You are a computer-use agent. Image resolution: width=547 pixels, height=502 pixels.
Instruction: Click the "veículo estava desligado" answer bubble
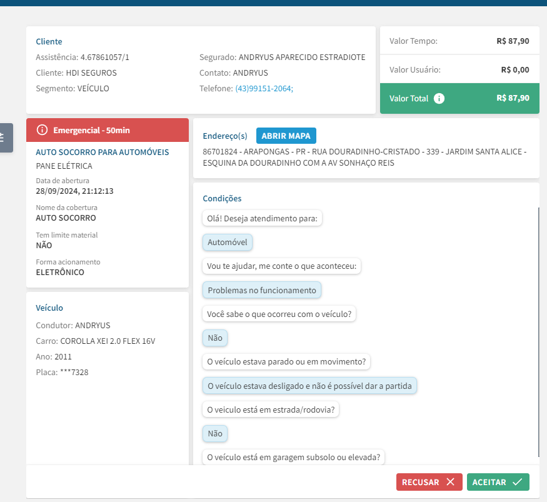pyautogui.click(x=309, y=386)
